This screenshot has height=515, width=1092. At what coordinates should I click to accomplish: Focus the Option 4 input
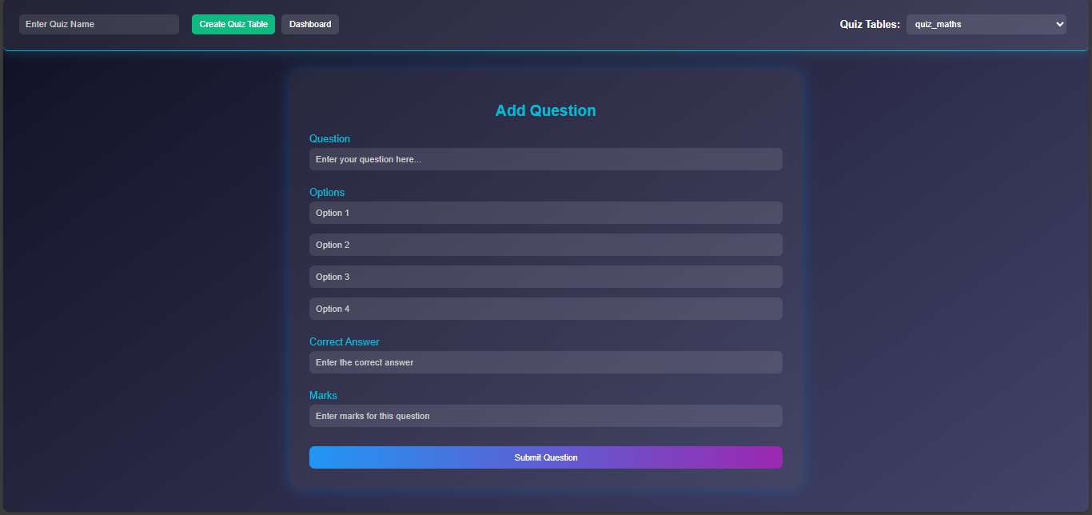(546, 309)
